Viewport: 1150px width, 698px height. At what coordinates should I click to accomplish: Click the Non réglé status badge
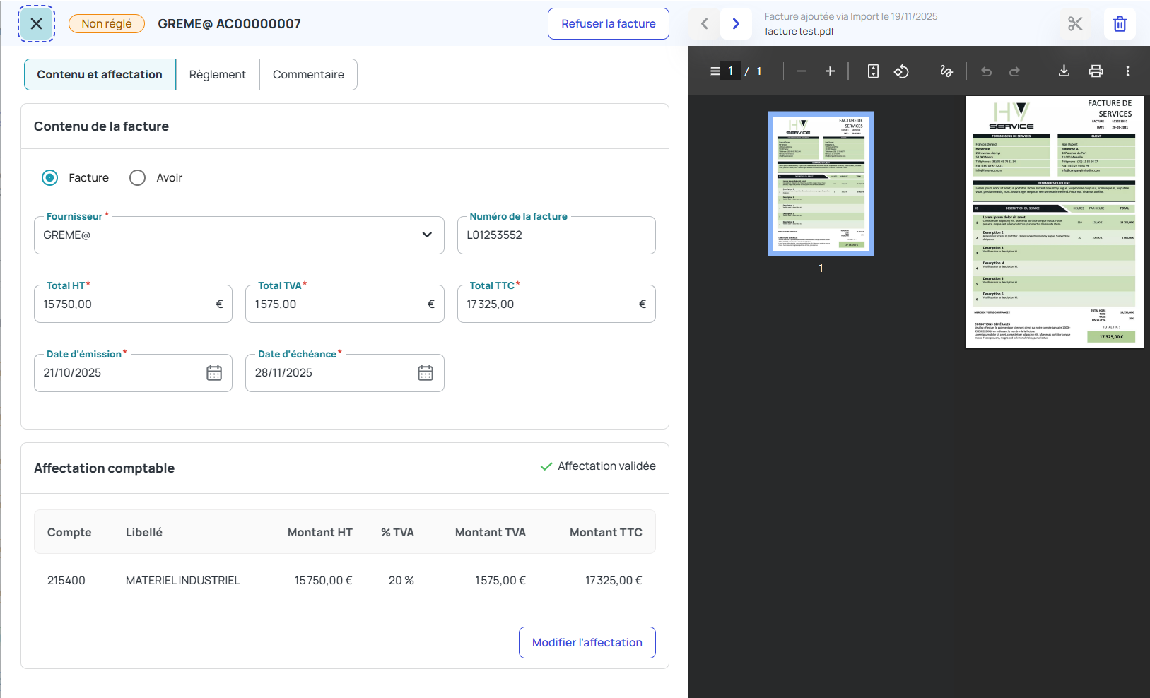107,23
